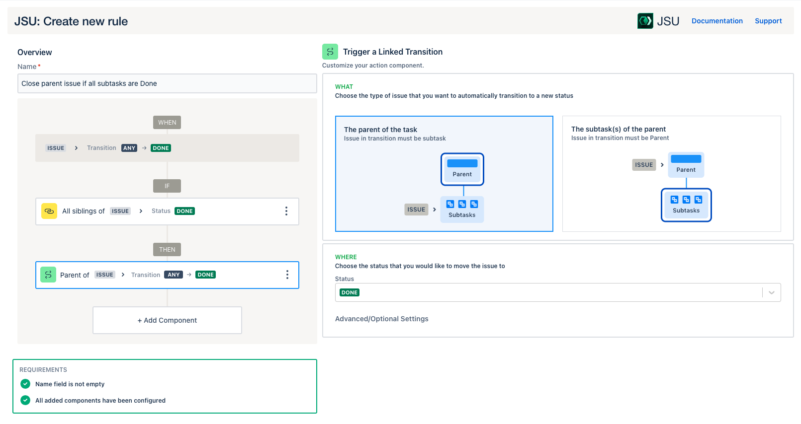Click the DONE badge in the WHEN trigger row
This screenshot has height=424, width=801.
tap(161, 148)
